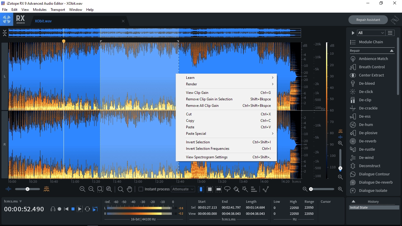
Task: Open the module list view menu
Action: click(390, 33)
